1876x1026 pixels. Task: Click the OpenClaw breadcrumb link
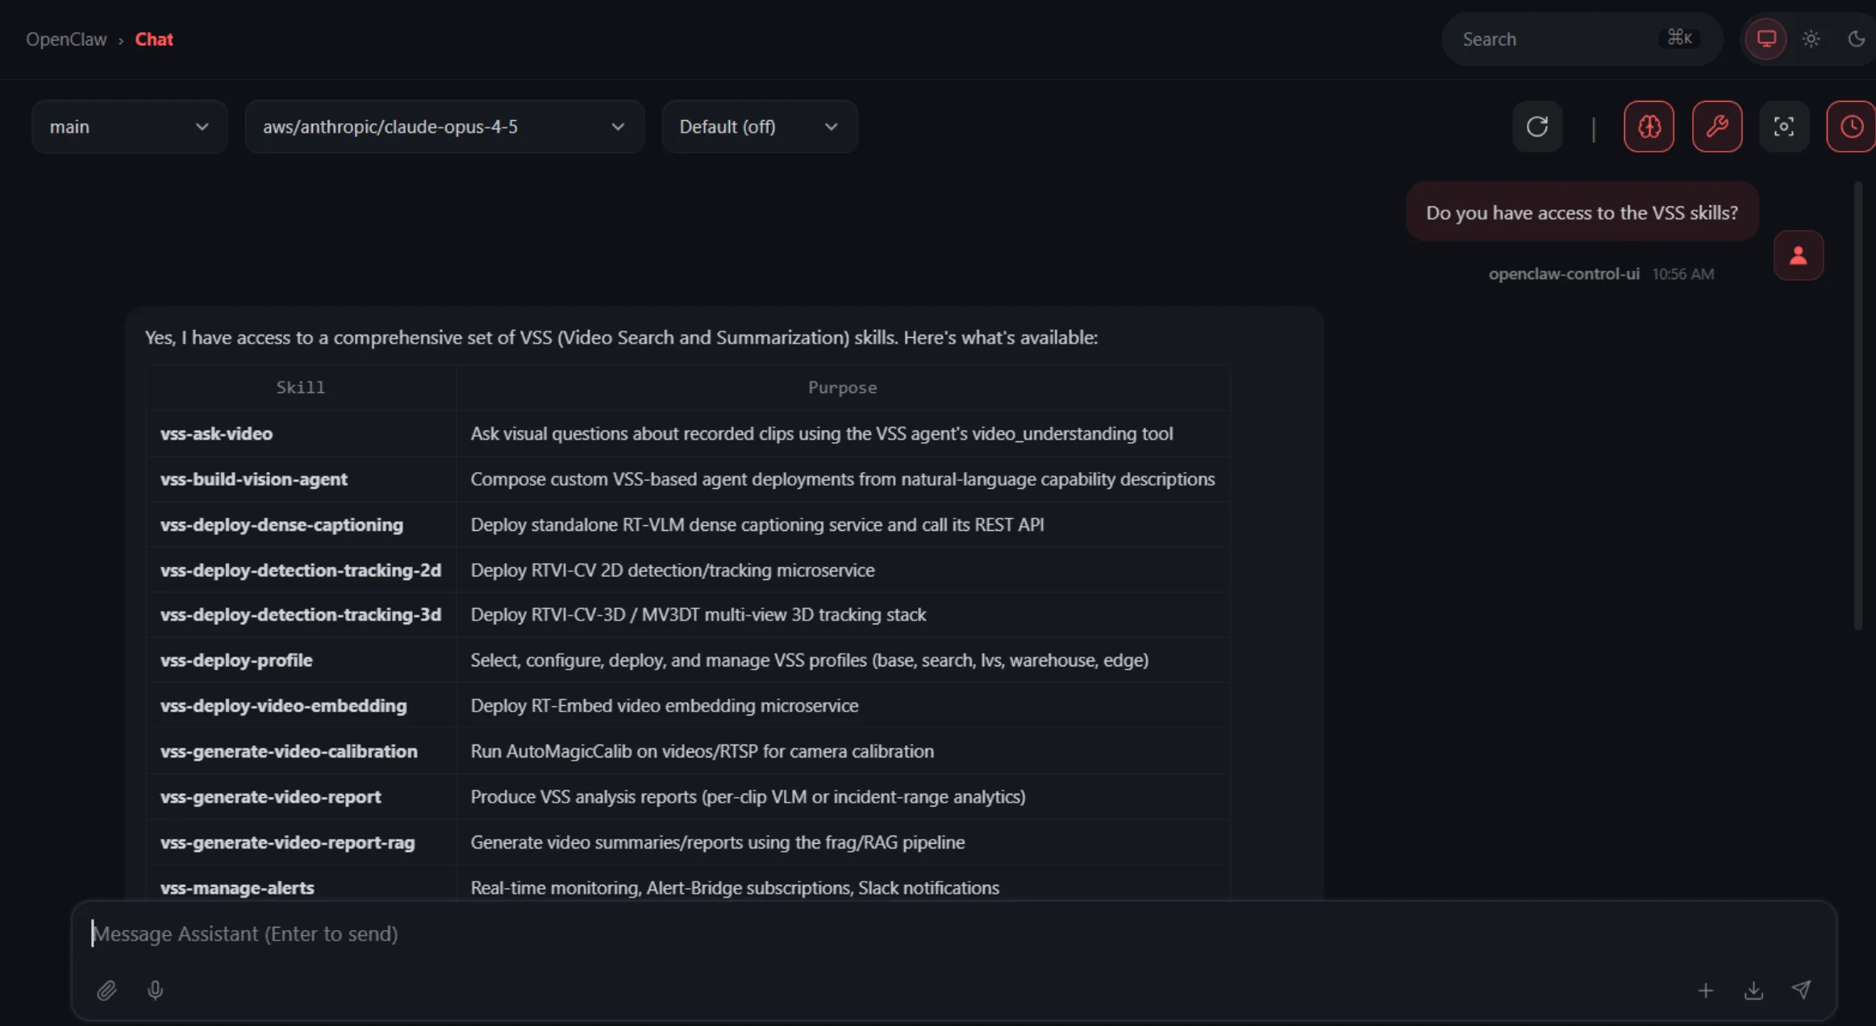pyautogui.click(x=66, y=39)
